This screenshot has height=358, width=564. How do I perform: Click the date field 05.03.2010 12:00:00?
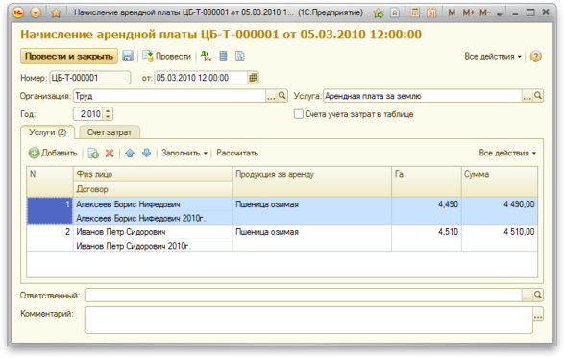coord(201,78)
